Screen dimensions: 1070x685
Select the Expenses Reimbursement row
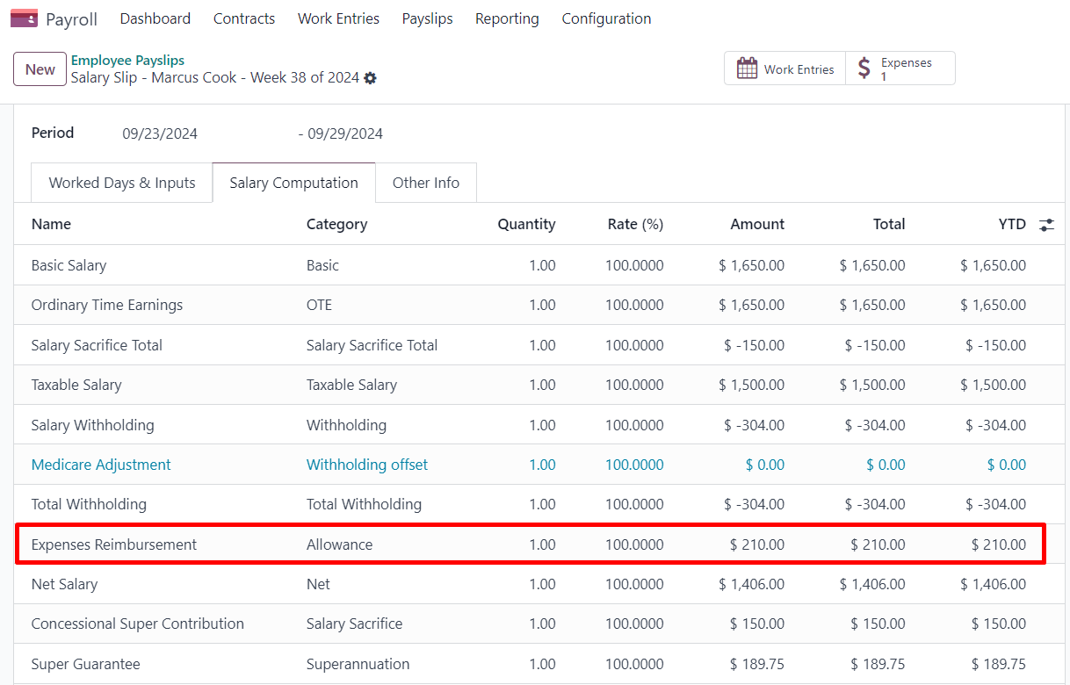pyautogui.click(x=114, y=544)
